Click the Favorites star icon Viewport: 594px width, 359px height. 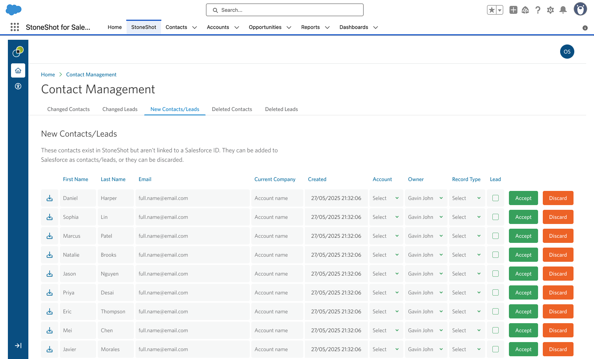[x=492, y=10]
